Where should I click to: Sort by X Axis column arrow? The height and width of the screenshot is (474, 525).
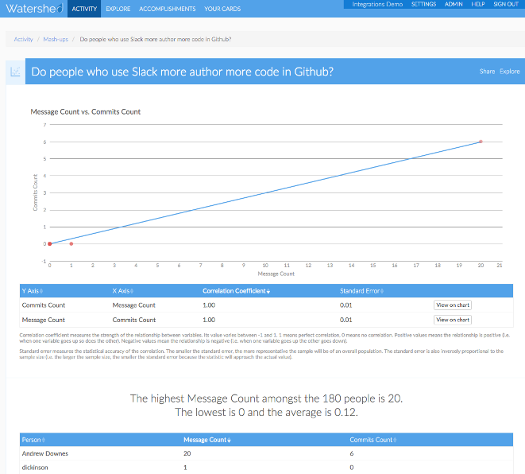point(132,291)
